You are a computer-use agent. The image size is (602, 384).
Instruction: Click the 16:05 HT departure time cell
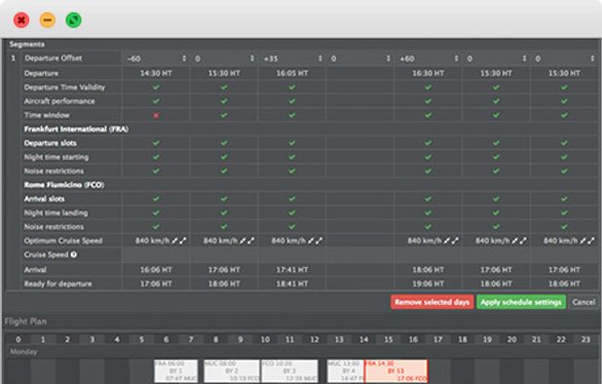[x=292, y=73]
